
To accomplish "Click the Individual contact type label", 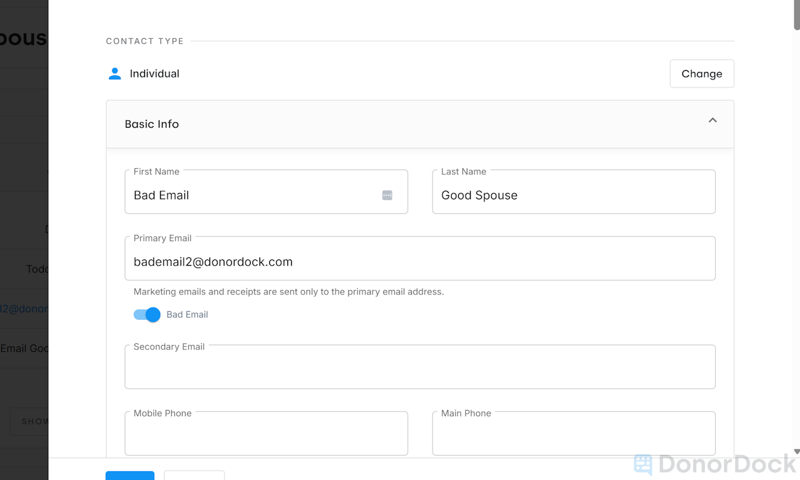I will (x=154, y=74).
